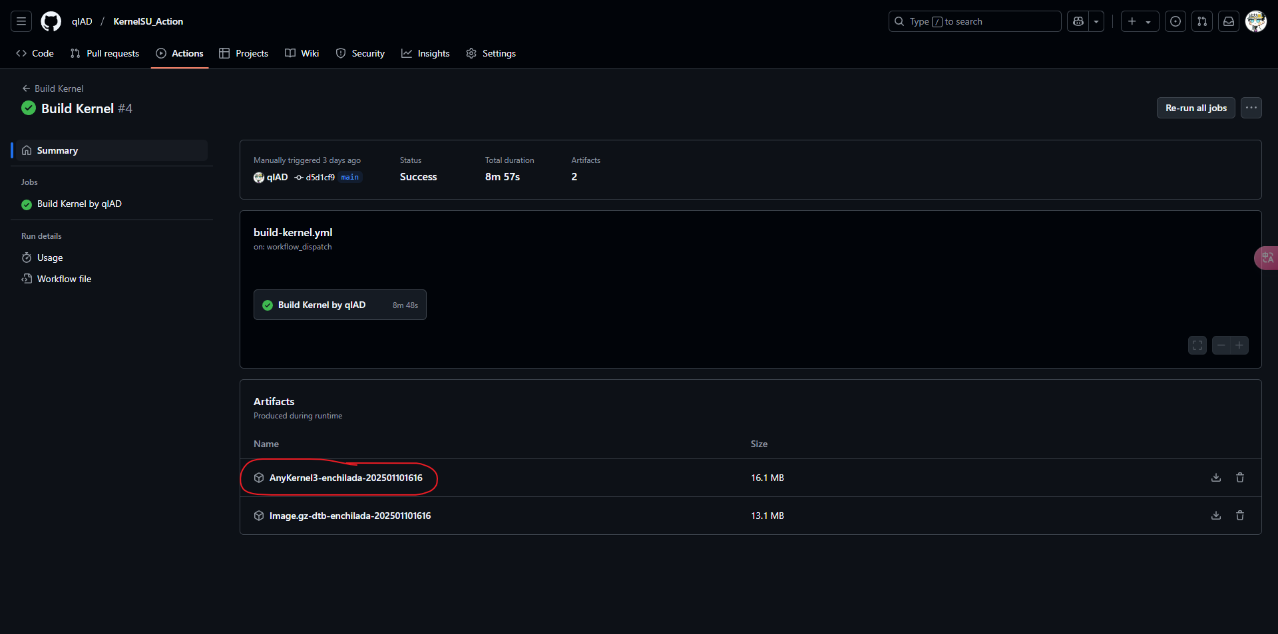
Task: Select Summary in the sidebar
Action: click(x=110, y=150)
